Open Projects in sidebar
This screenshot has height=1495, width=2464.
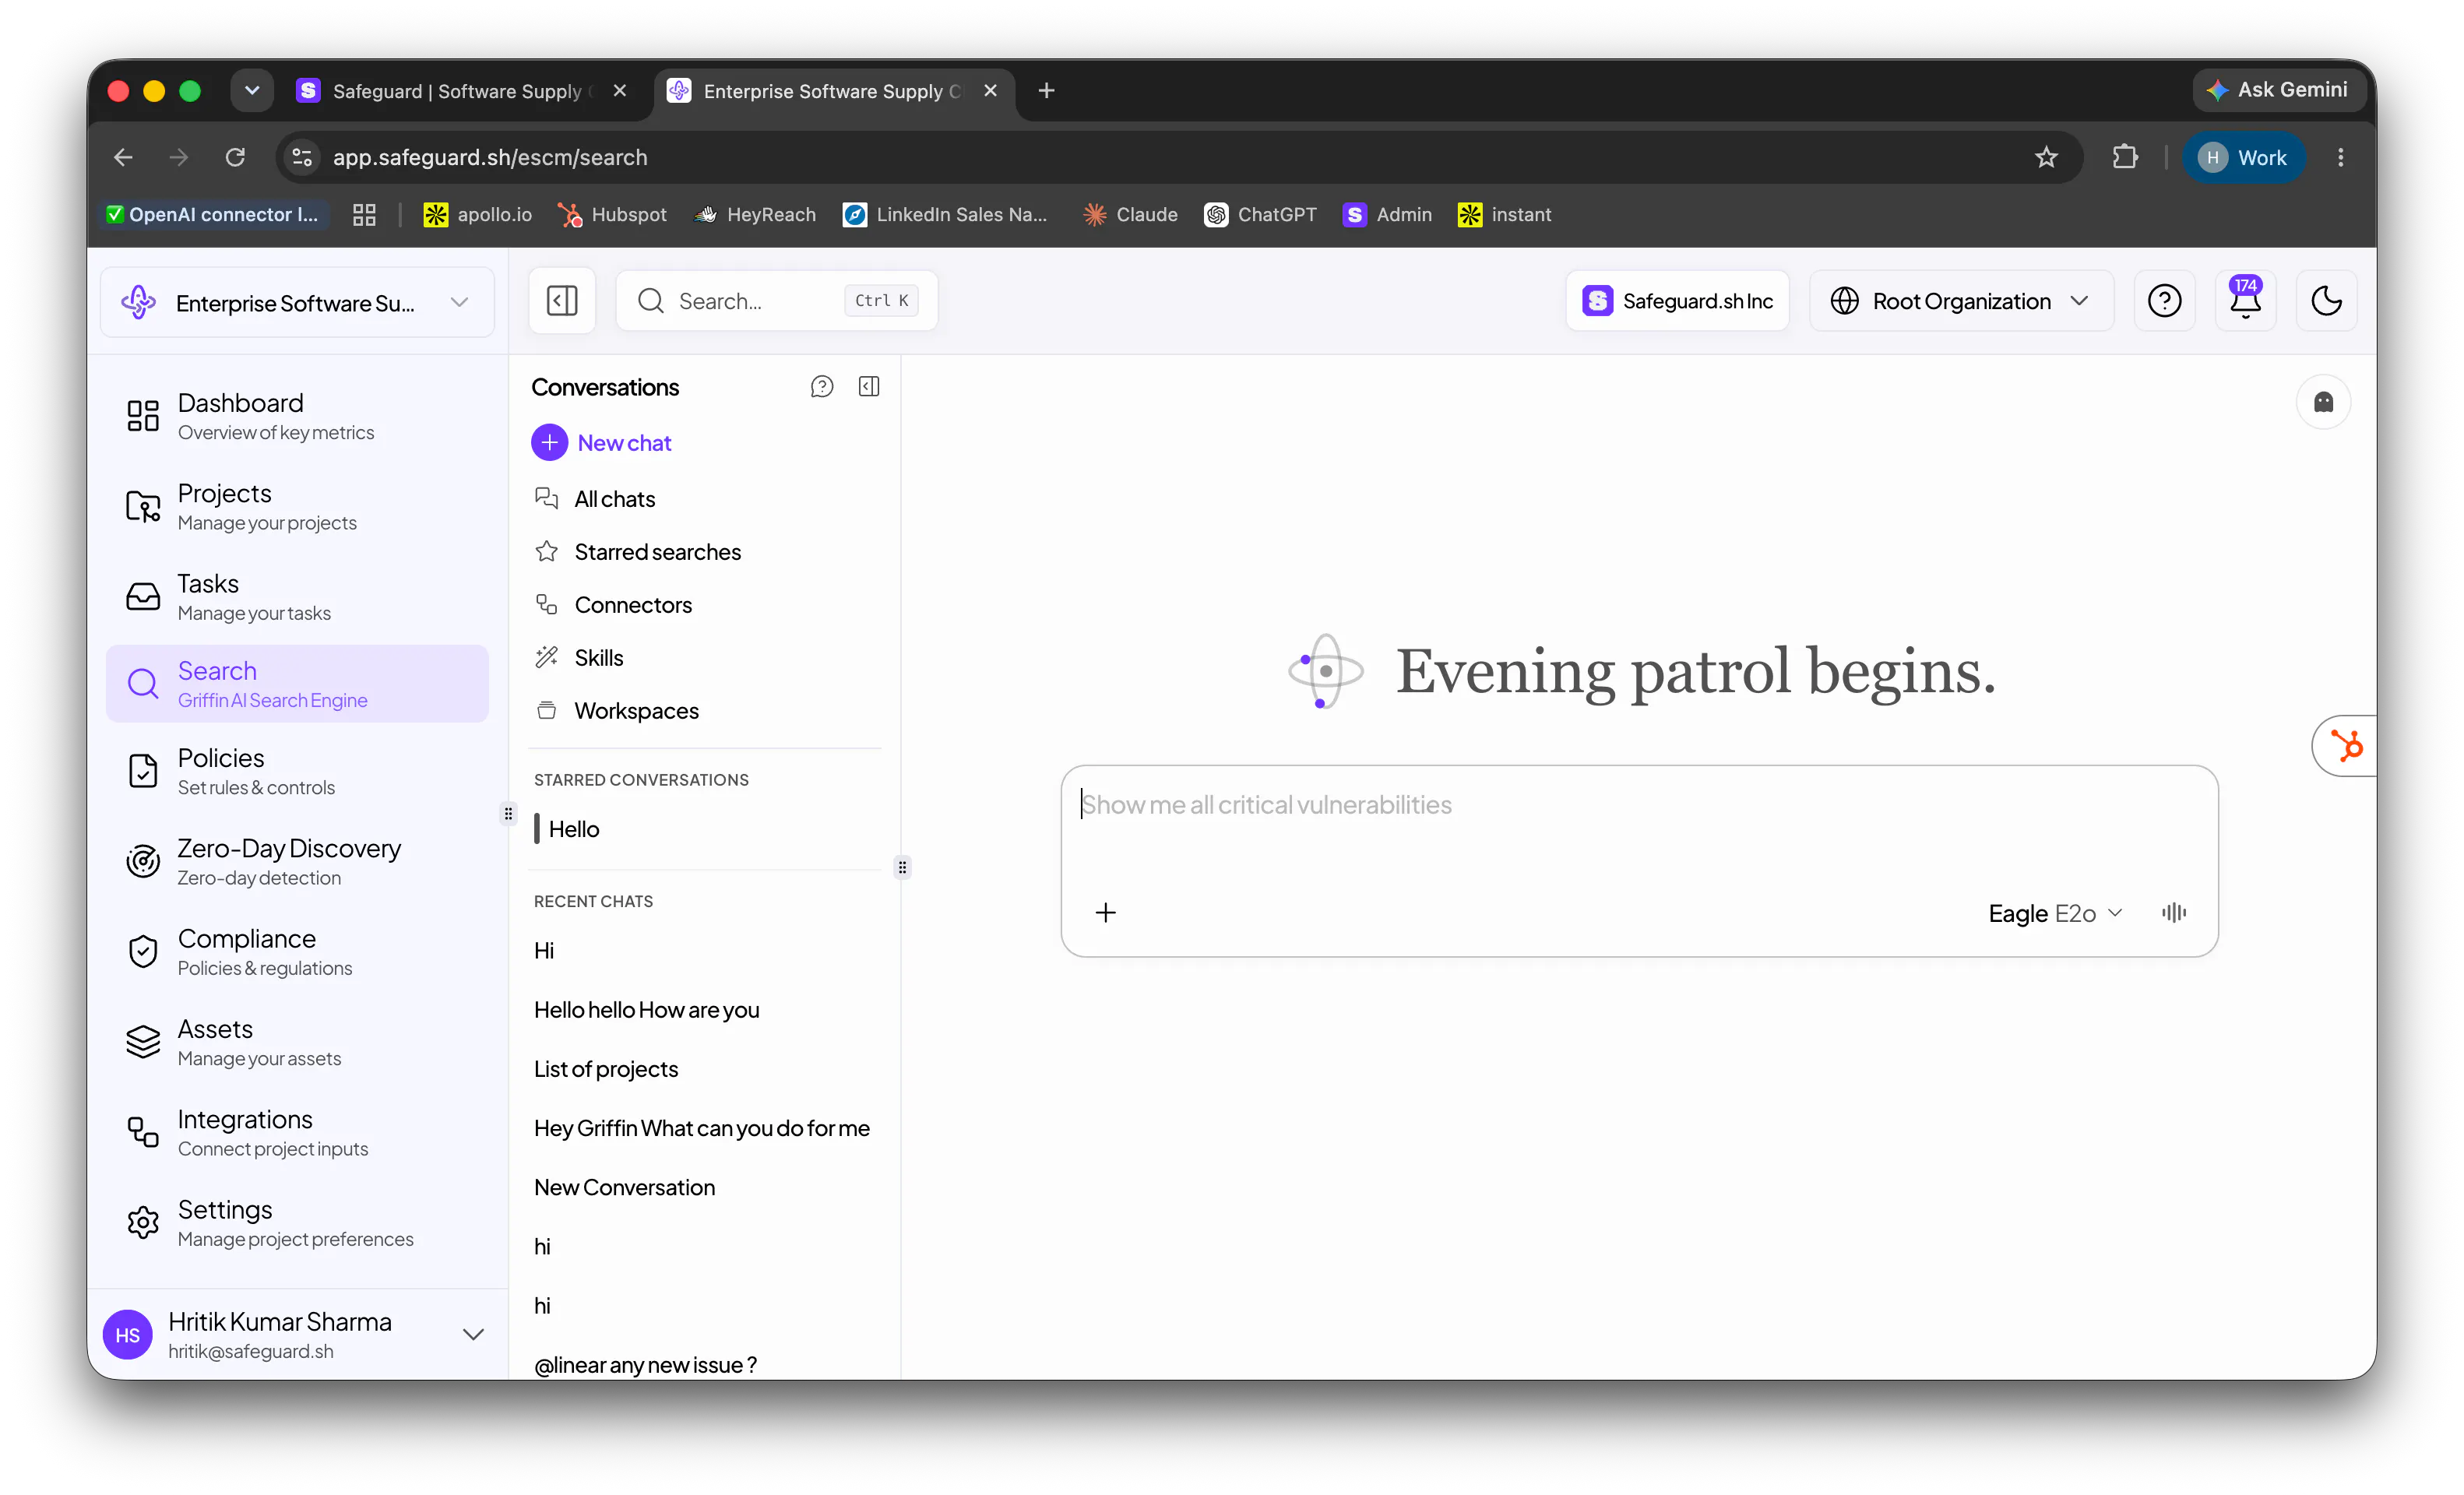[x=297, y=507]
